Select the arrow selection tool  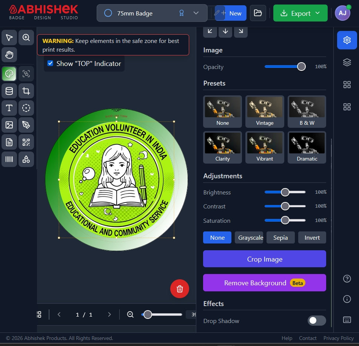(x=9, y=37)
